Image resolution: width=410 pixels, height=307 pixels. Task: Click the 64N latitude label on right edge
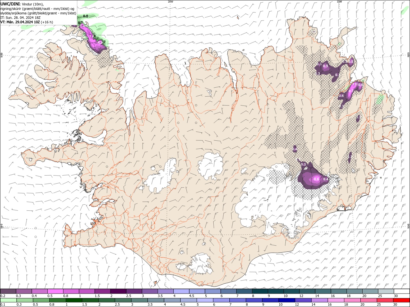point(408,225)
